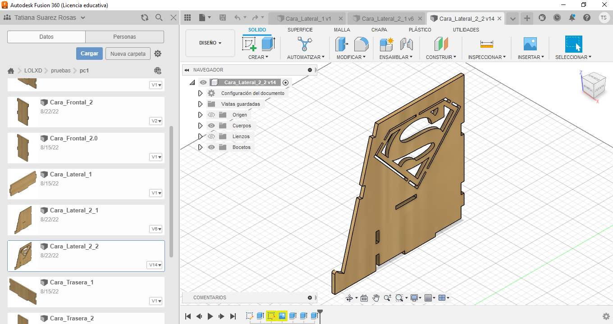Switch to the CHAPA ribbon tab
This screenshot has width=613, height=324.
pyautogui.click(x=379, y=30)
